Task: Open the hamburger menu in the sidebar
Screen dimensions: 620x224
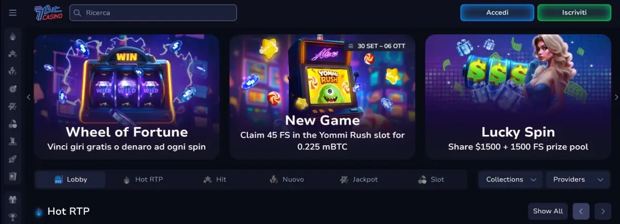Action: (13, 13)
